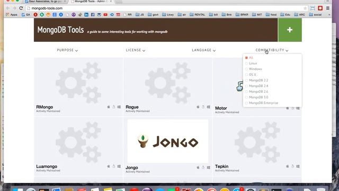Click the Linux icon on the Tepkin card

pyautogui.click(x=292, y=166)
